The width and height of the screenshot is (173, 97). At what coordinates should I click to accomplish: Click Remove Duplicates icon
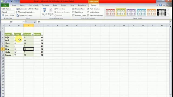pyautogui.click(x=17, y=12)
